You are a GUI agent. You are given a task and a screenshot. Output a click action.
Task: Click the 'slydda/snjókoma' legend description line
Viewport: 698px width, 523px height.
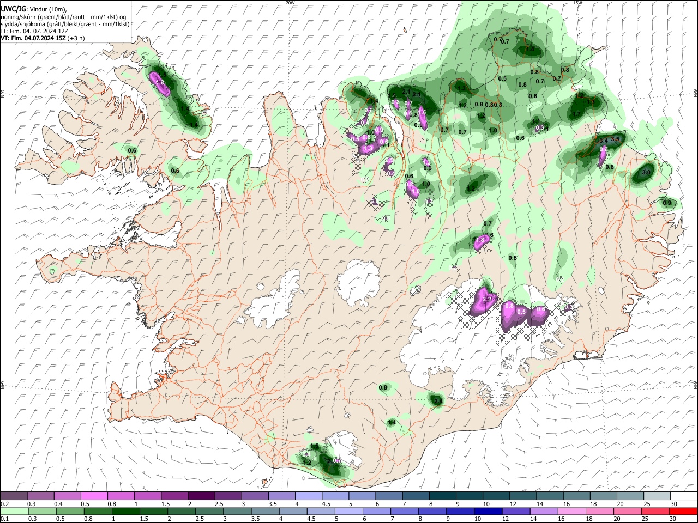(x=65, y=24)
